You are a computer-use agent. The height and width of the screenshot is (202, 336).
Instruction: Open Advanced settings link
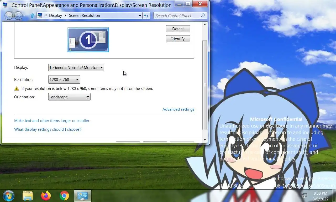(x=178, y=109)
